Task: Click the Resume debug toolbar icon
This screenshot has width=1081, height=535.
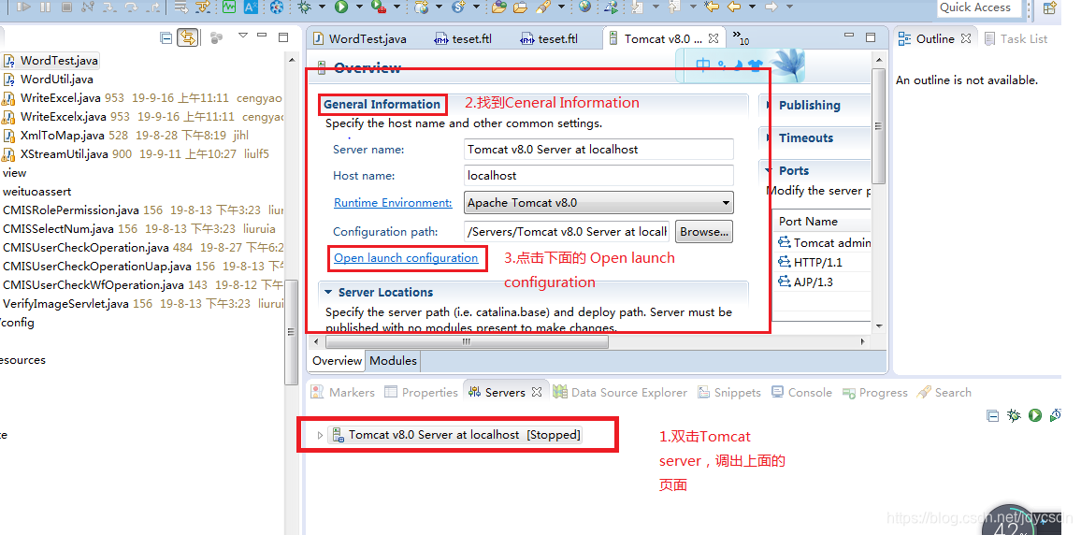Action: click(23, 7)
